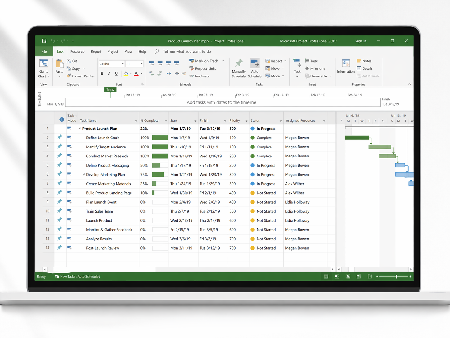Toggle Inactivate for the selected task
450x338 pixels.
tap(199, 76)
